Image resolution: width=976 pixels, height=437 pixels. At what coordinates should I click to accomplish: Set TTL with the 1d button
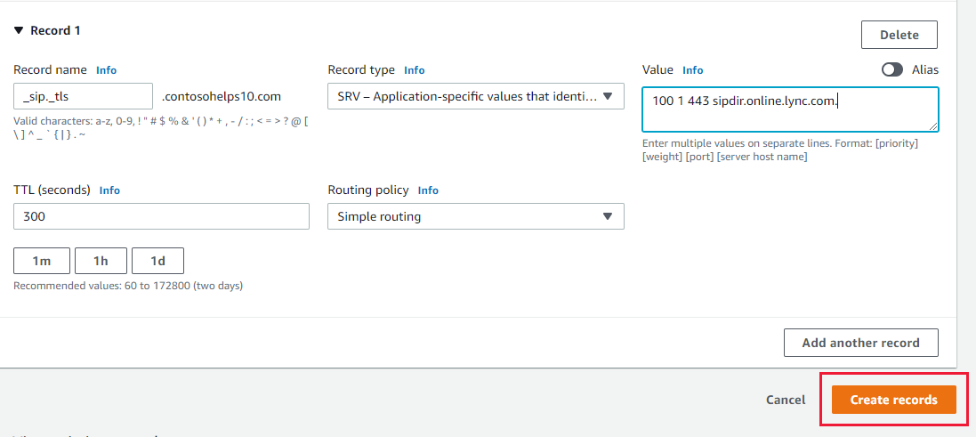(x=158, y=261)
